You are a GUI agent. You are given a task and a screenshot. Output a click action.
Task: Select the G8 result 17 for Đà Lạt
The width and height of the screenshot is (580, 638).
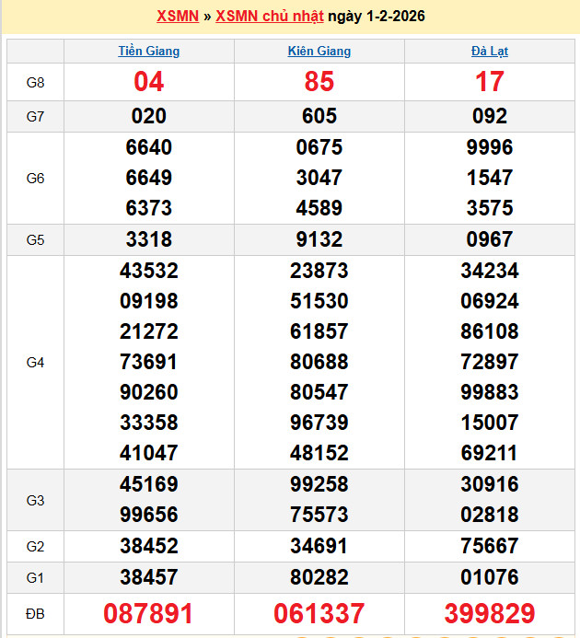point(490,82)
